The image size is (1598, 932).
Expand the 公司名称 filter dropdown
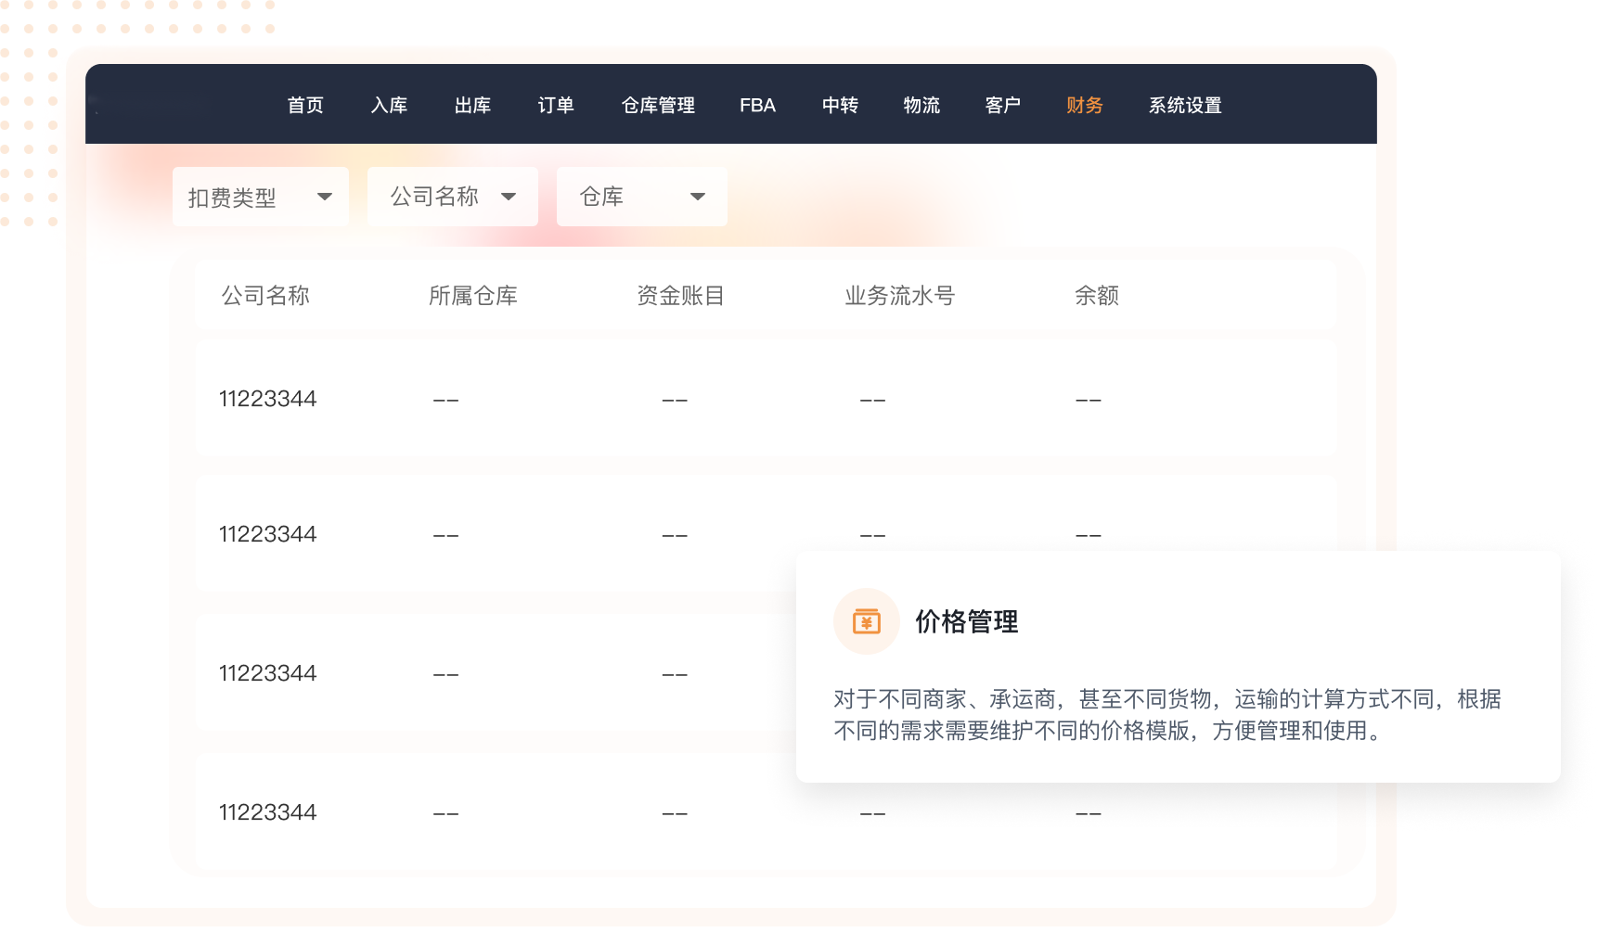[452, 197]
